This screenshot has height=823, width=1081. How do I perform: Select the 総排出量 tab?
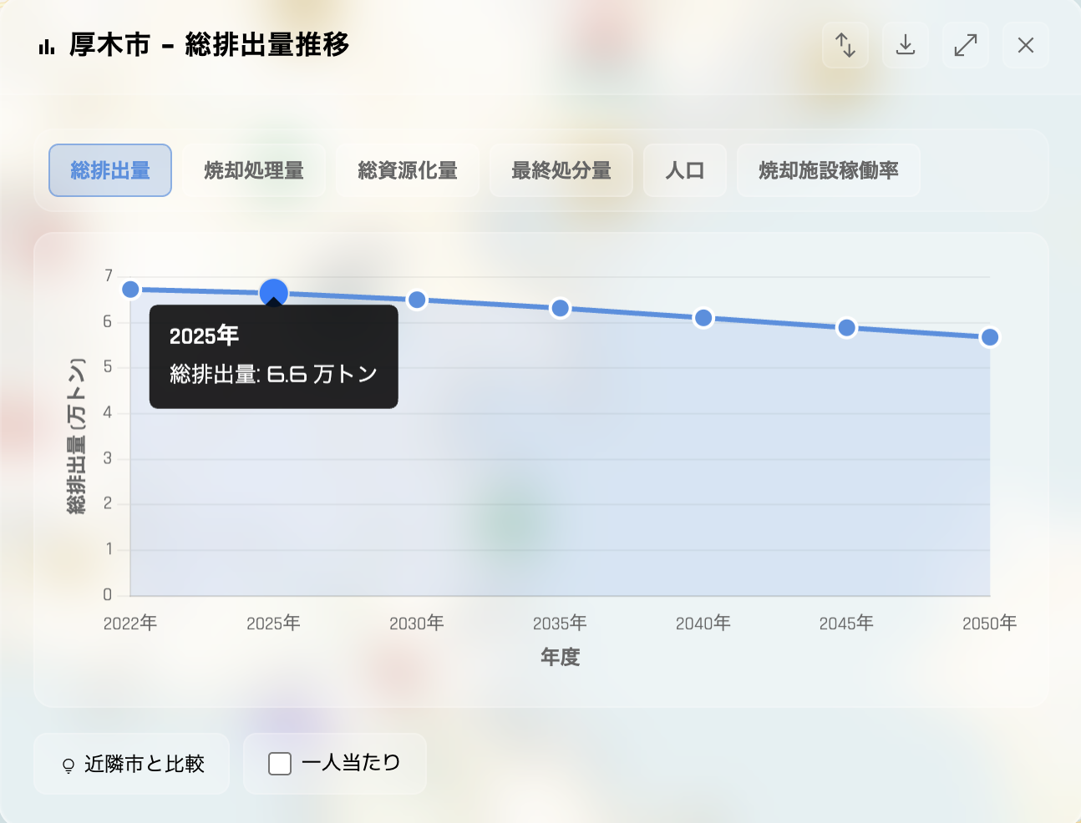(x=110, y=170)
